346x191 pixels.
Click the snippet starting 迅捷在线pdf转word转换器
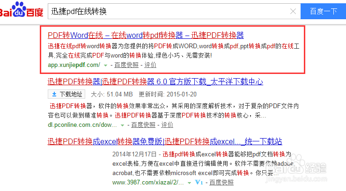point(173,51)
